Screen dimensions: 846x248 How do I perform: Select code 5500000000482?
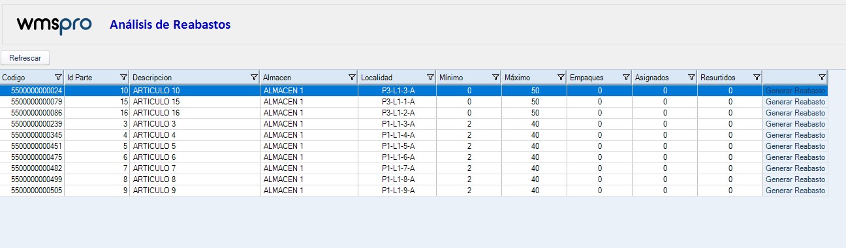coord(32,168)
